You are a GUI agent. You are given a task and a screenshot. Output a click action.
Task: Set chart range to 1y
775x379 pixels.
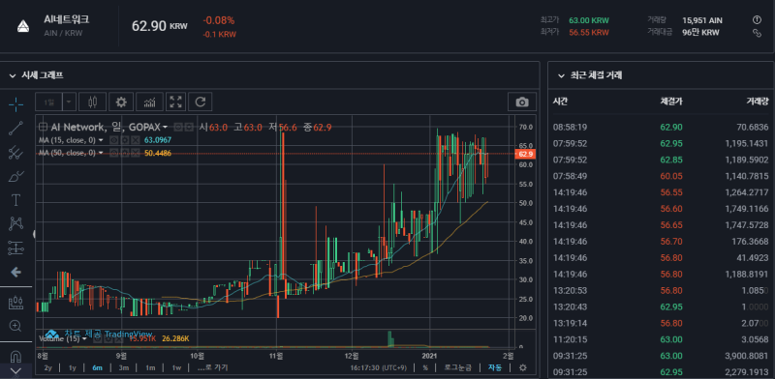[73, 367]
